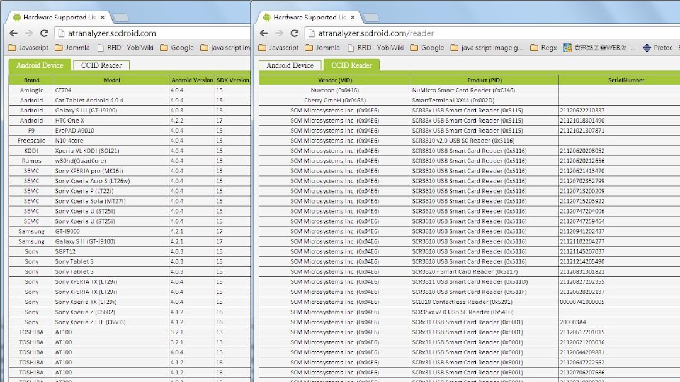Open the Pretec bookmark
The height and width of the screenshot is (382, 680).
[x=659, y=48]
